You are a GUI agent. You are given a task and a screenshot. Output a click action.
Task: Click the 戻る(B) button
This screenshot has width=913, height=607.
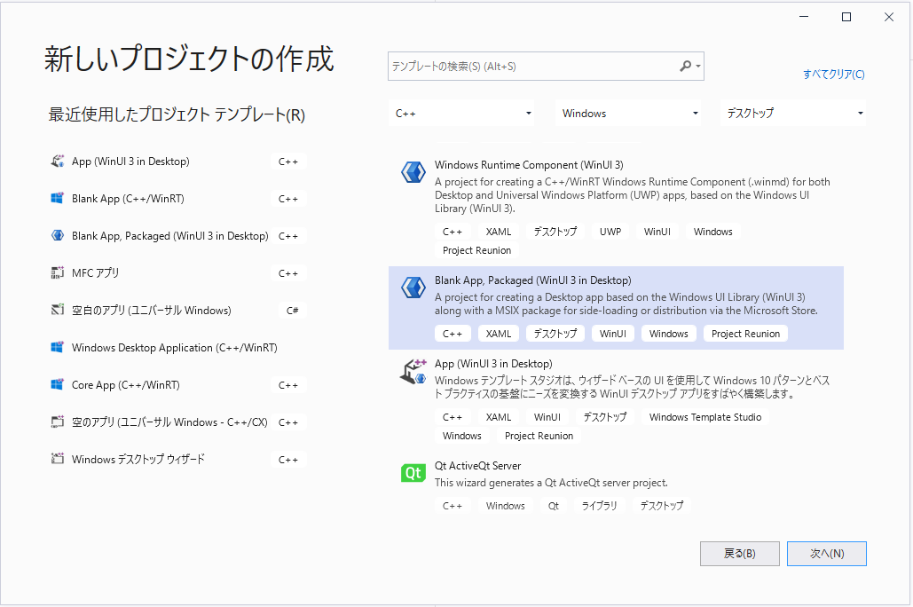tap(739, 554)
